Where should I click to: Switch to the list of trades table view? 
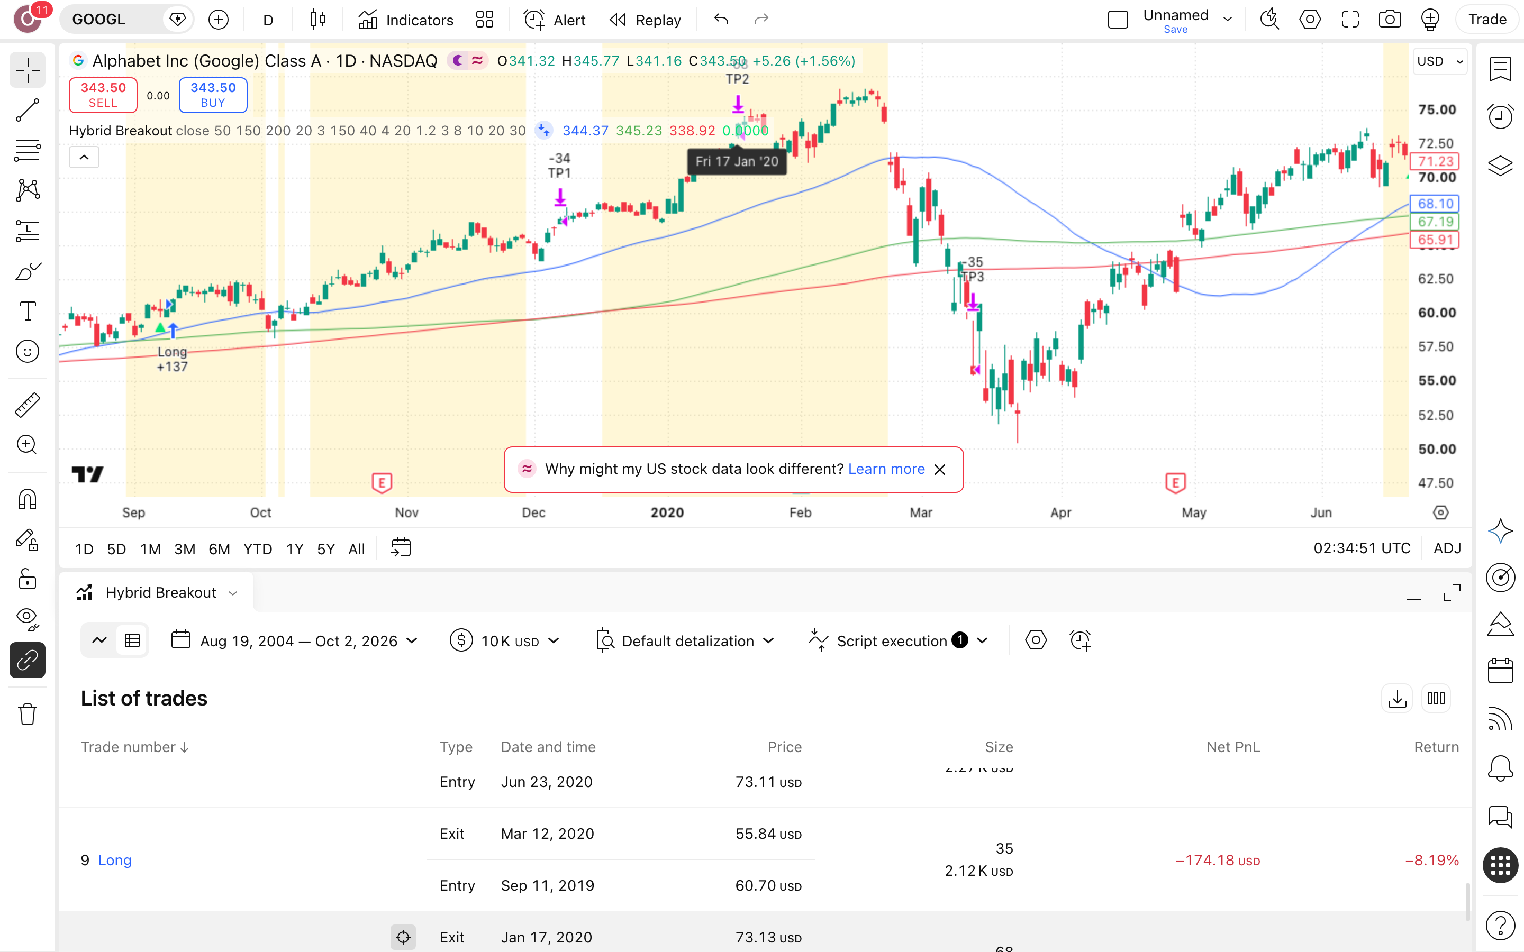point(132,641)
